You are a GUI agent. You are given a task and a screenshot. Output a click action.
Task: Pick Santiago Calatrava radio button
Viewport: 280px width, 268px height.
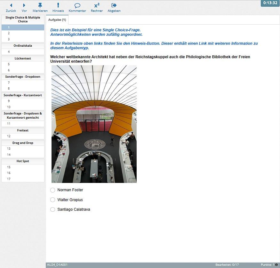pyautogui.click(x=53, y=209)
